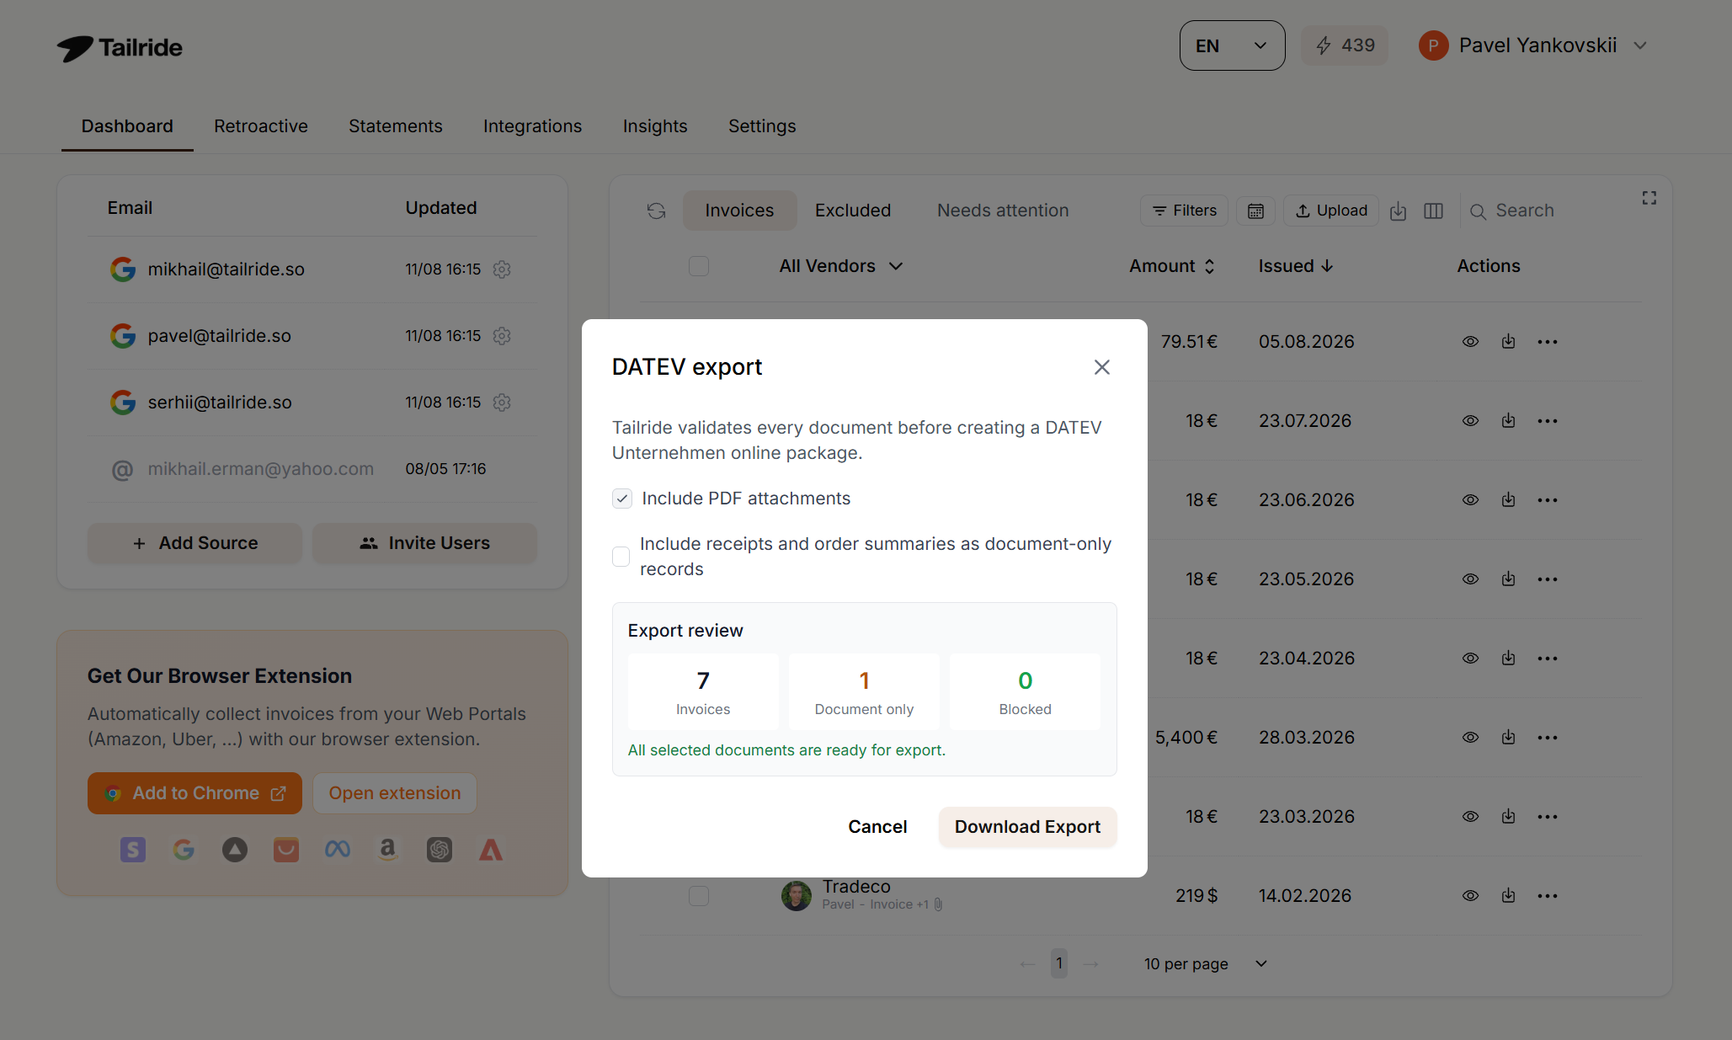This screenshot has height=1040, width=1732.
Task: Open settings gear for serhii@tailride.so
Action: pyautogui.click(x=502, y=403)
